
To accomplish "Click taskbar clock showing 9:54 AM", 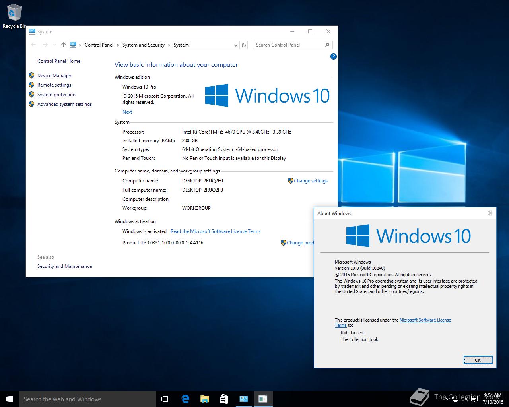I will [492, 399].
